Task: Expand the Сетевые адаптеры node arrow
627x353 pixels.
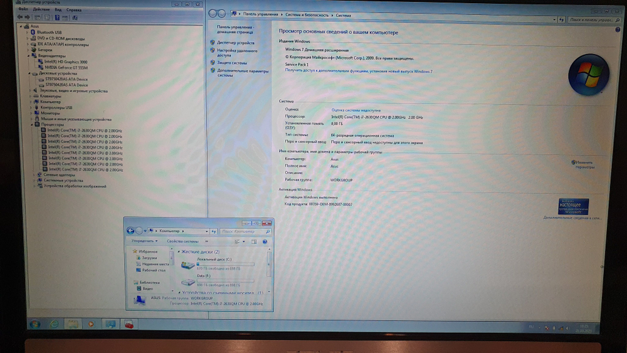Action: click(34, 175)
